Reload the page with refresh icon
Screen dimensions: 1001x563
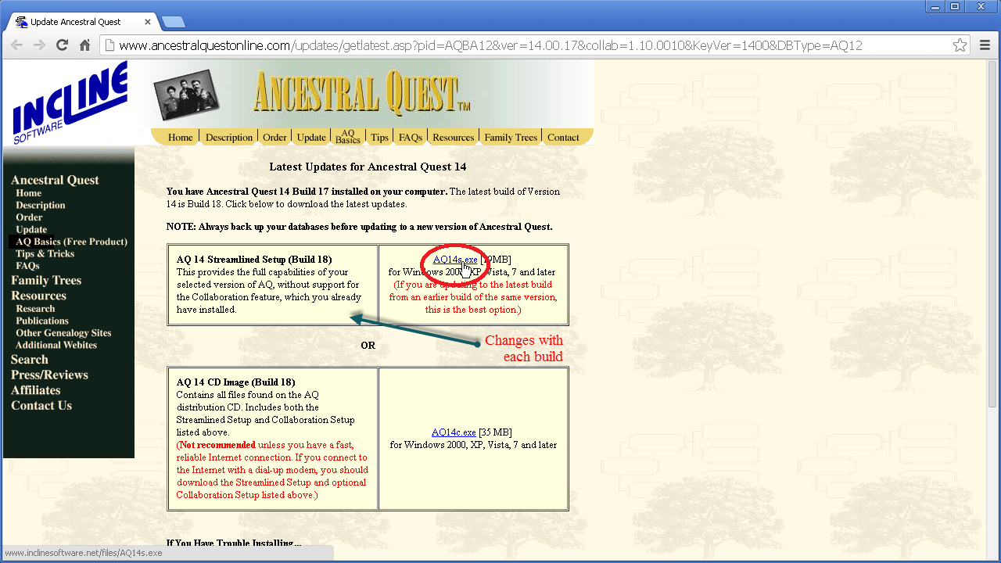click(x=62, y=45)
